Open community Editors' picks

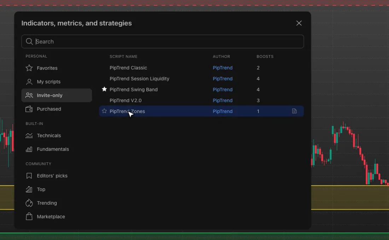tap(57, 176)
